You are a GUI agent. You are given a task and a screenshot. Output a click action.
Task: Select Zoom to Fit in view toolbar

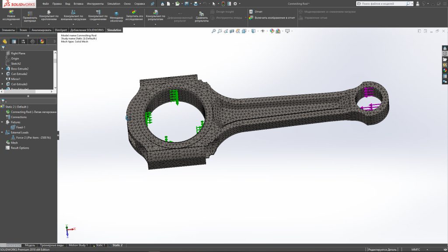point(213,31)
